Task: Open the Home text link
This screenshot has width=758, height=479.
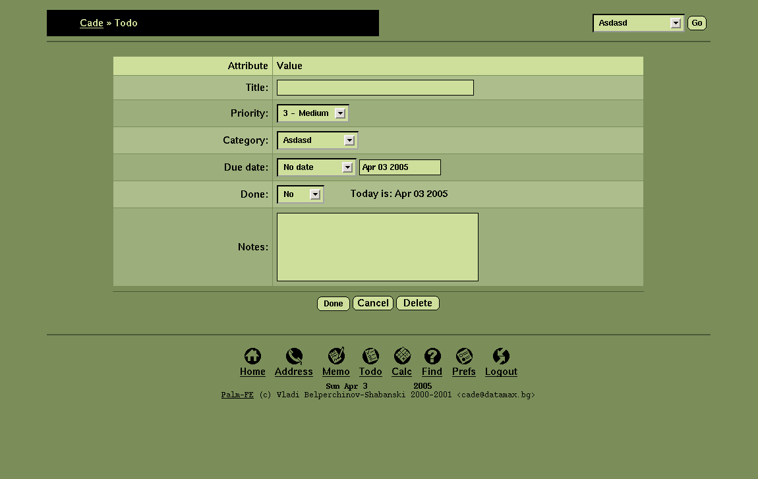Action: click(252, 372)
